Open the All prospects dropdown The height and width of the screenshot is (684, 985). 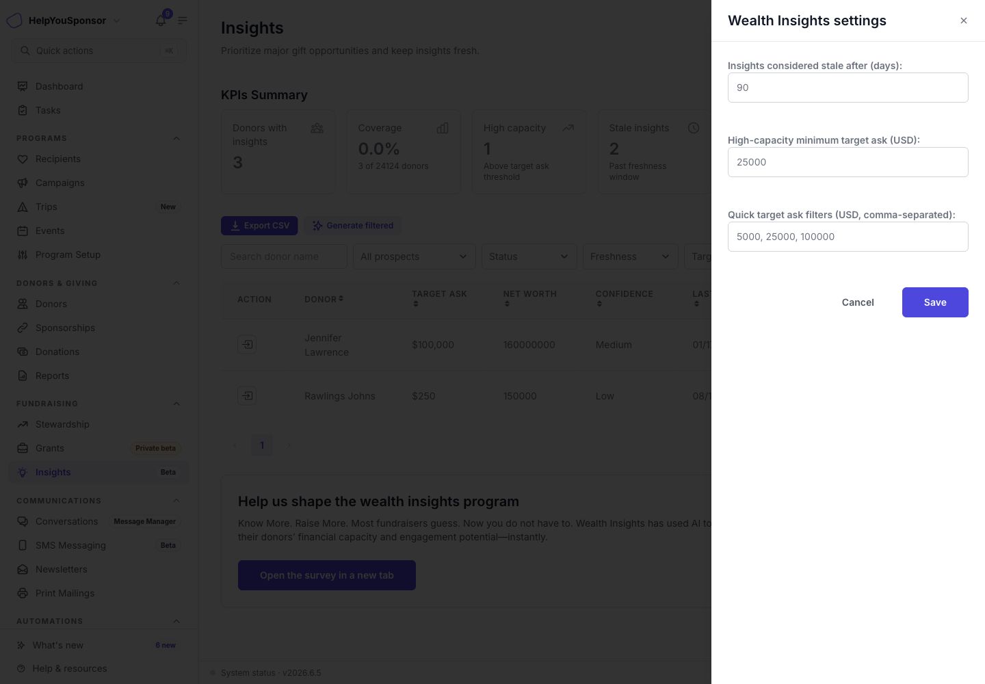point(414,256)
